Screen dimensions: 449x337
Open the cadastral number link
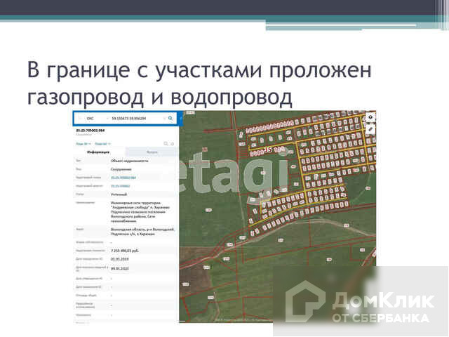(x=123, y=178)
